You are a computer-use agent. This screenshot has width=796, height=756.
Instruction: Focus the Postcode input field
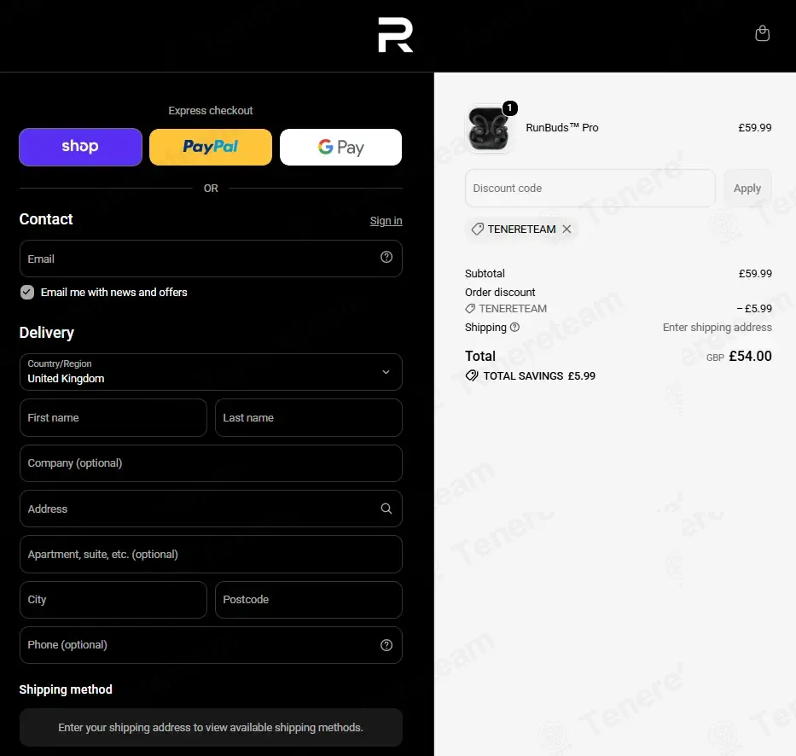(x=309, y=600)
